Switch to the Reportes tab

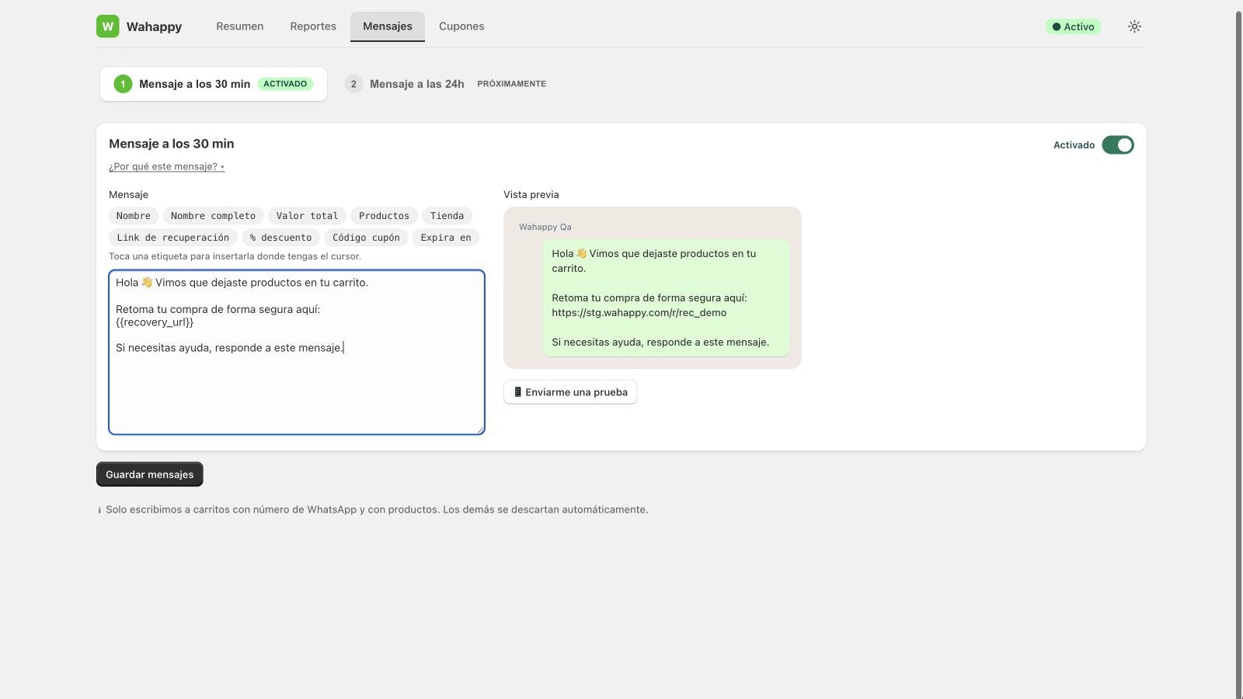pyautogui.click(x=313, y=26)
